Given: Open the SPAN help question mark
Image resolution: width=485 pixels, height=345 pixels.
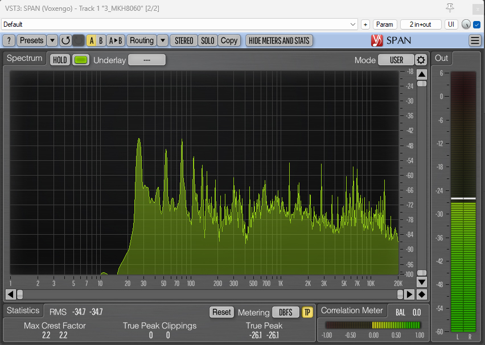Looking at the screenshot, I should click(x=9, y=40).
